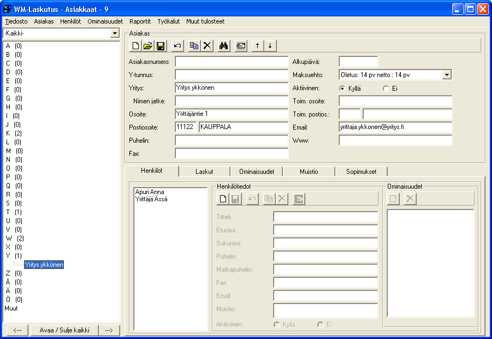Screen dimensions: 492x339
Task: Click undo icon in Henkilötiedot toolbar
Action: [252, 199]
